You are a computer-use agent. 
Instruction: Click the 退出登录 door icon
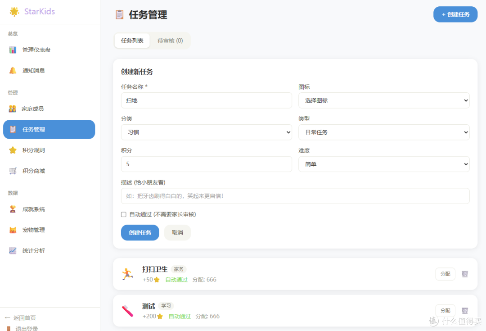pyautogui.click(x=9, y=328)
